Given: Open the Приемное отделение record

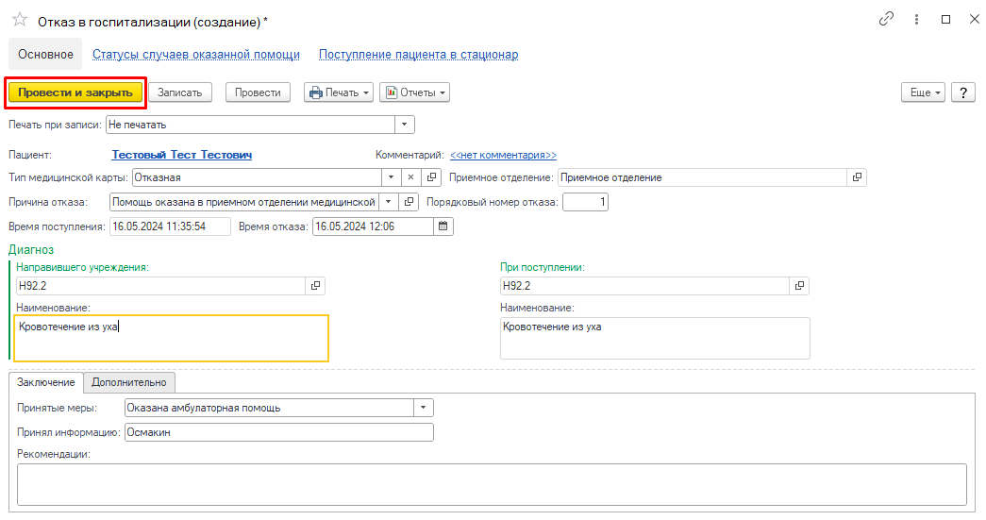Looking at the screenshot, I should pyautogui.click(x=857, y=177).
